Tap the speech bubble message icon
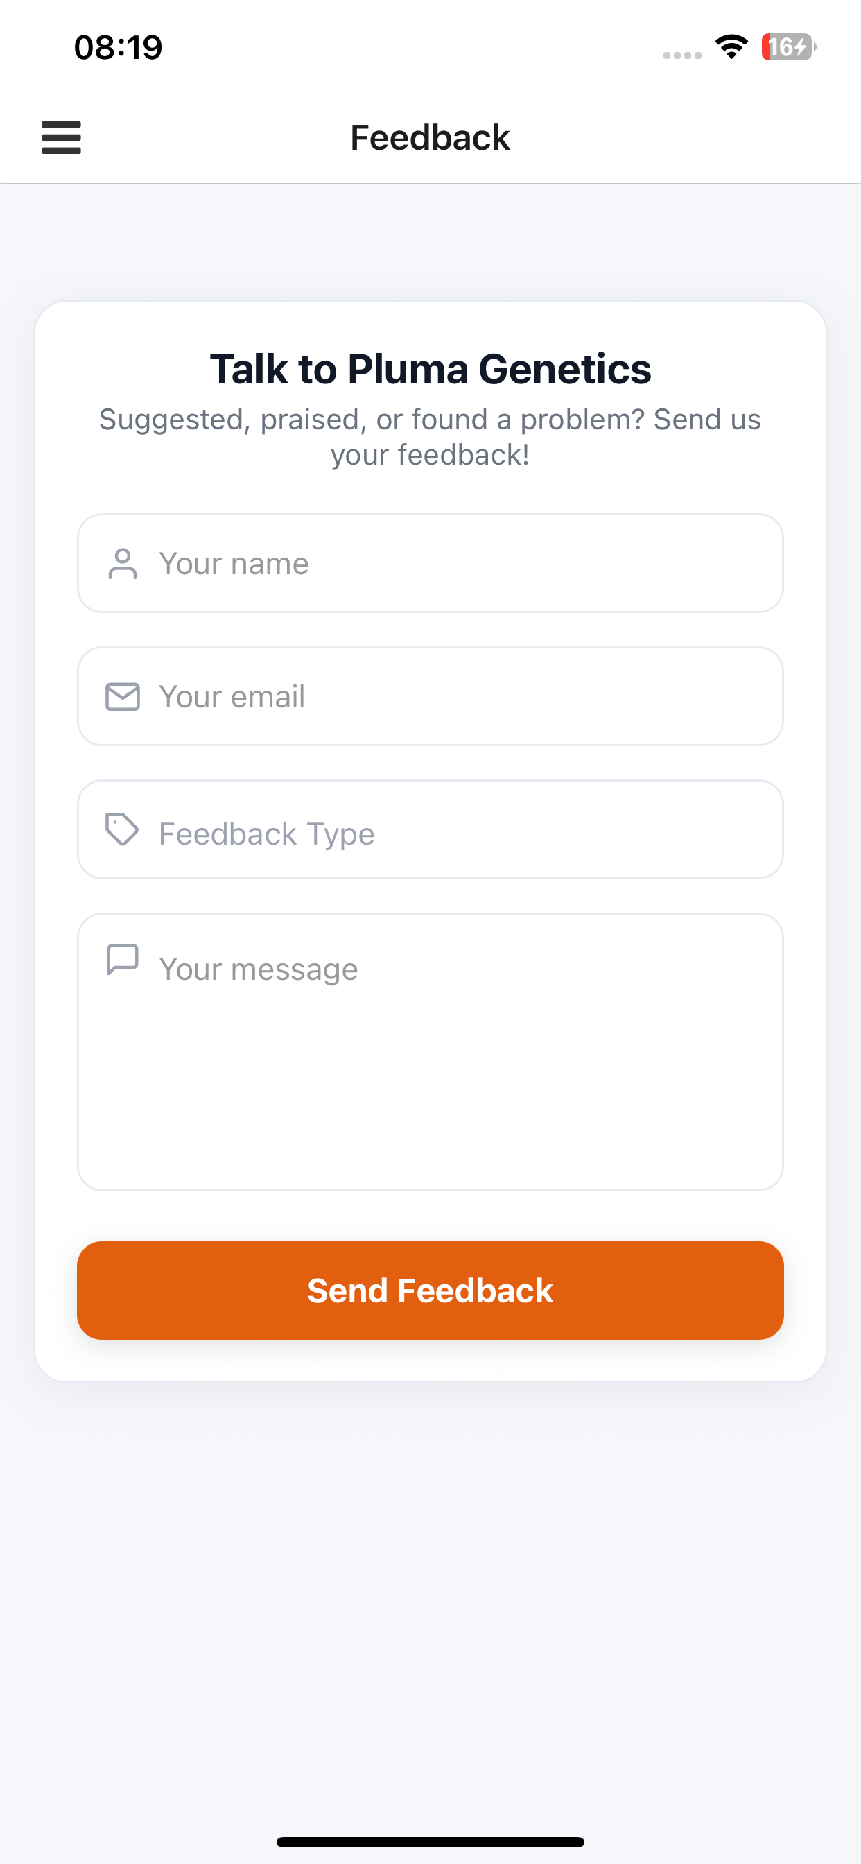Viewport: 861px width, 1864px height. pyautogui.click(x=122, y=960)
